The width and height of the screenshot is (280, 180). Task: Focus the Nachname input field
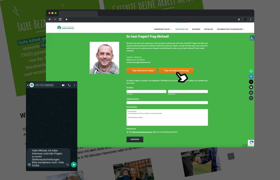click(x=188, y=91)
